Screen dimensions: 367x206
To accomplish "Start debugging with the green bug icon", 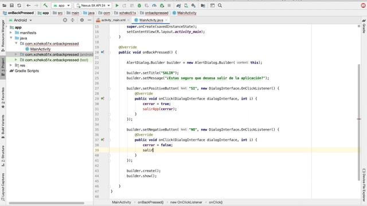I will (139, 5).
